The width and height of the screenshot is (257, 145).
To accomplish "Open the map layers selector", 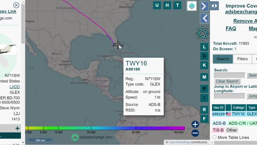I will (x=192, y=6).
